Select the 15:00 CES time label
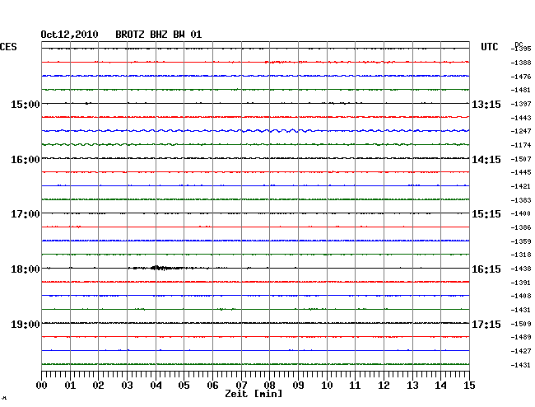 coord(25,105)
